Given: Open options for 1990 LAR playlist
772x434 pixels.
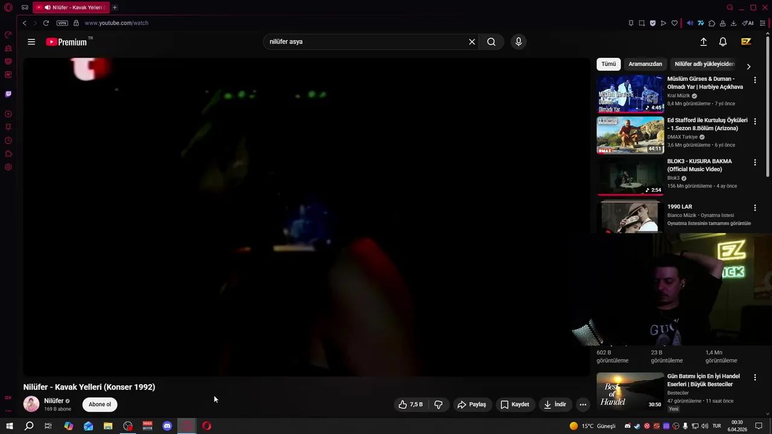Looking at the screenshot, I should (755, 207).
